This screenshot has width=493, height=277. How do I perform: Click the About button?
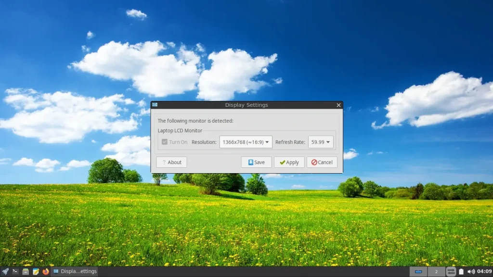[171, 162]
